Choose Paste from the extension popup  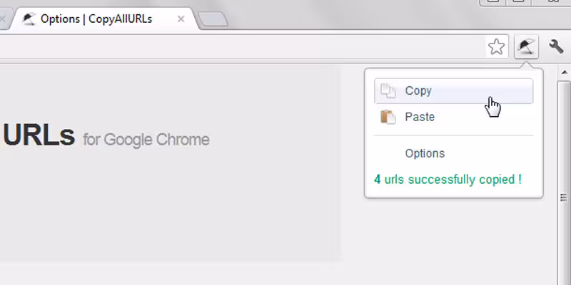click(420, 117)
